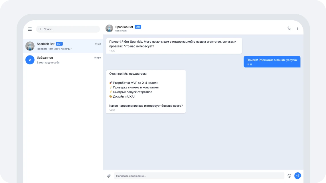
Task: Click Sparklab Bot robot avatar in chat list
Action: click(x=30, y=46)
